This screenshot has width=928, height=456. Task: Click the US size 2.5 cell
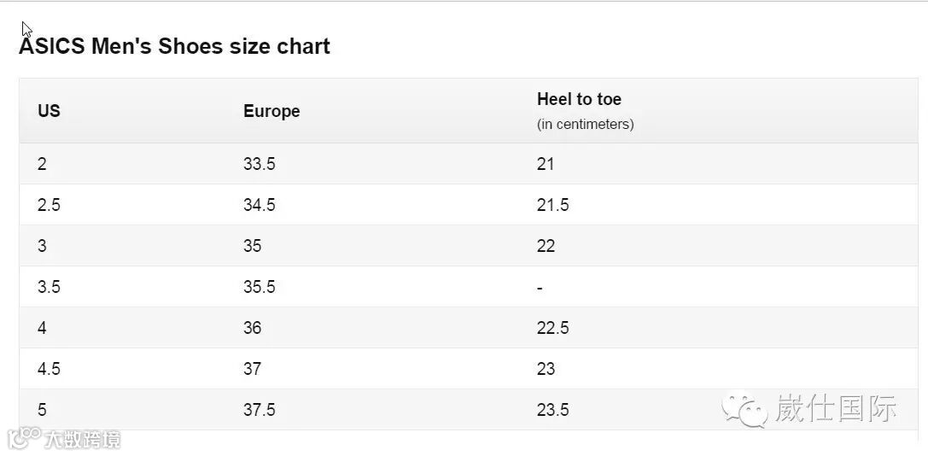[x=49, y=205]
